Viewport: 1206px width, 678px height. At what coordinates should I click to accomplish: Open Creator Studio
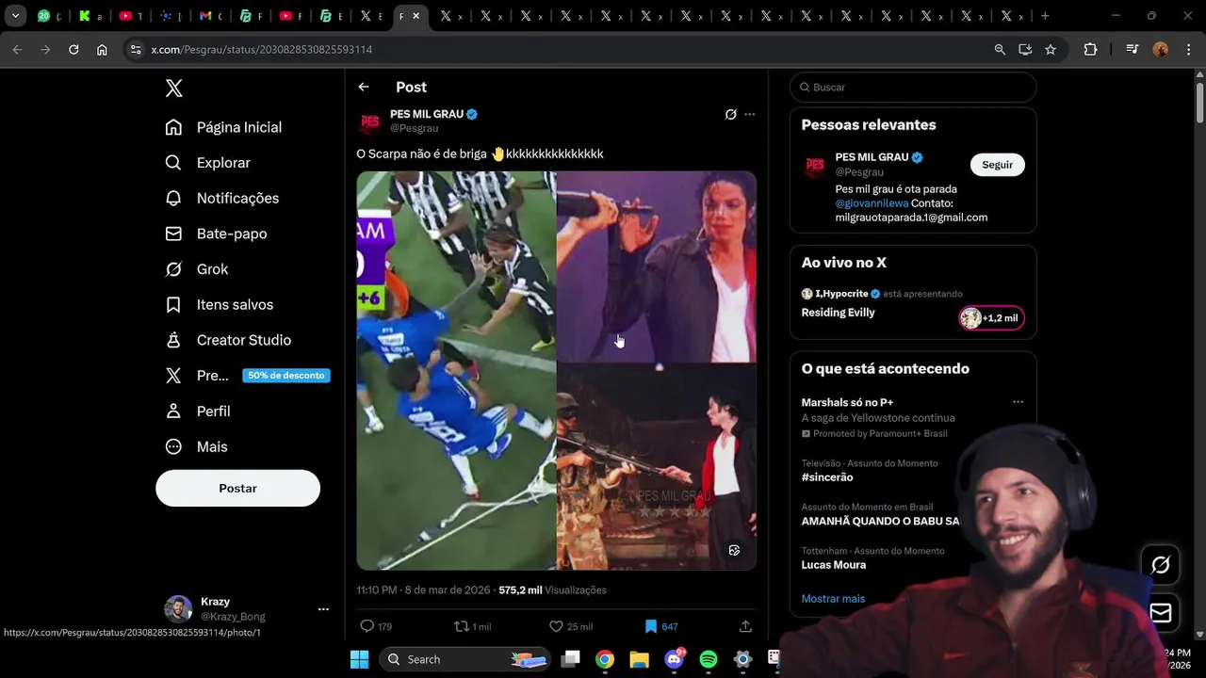point(227,340)
